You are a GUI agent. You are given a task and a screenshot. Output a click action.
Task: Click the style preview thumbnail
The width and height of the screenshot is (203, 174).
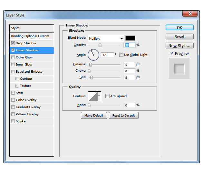point(179,68)
